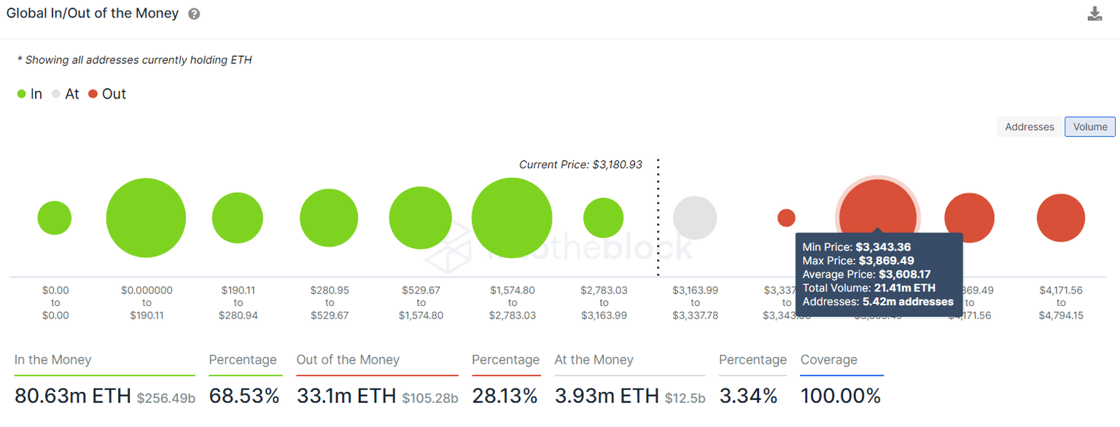This screenshot has height=427, width=1120.
Task: Click the small red bubble right of the gray one
Action: click(786, 218)
